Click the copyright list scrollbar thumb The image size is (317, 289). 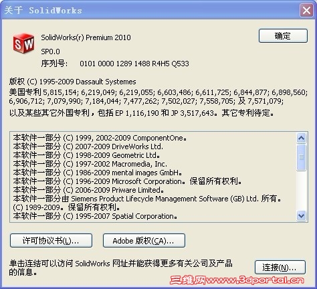[302, 157]
